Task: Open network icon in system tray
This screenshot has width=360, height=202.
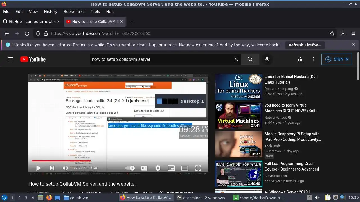Action: [335, 198]
